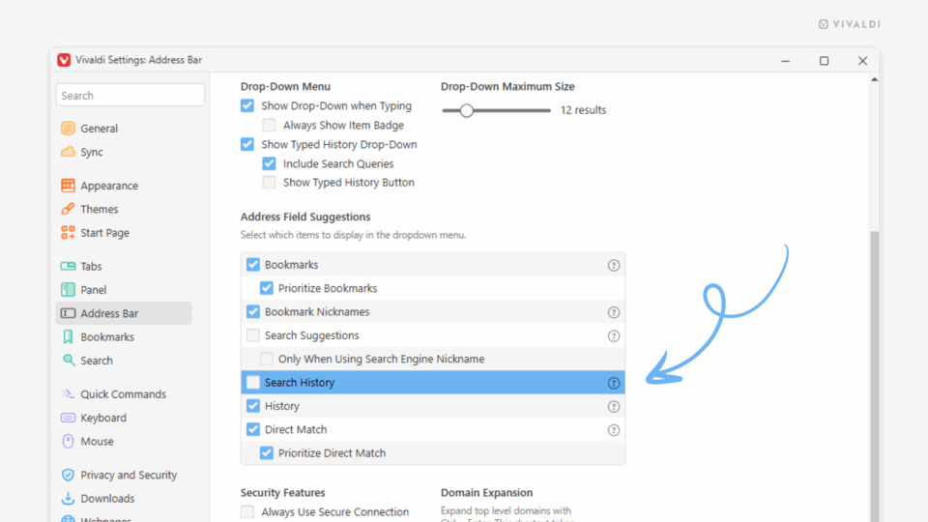Open help icon for Bookmarks suggestion row
Screen dimensions: 928x522
point(614,265)
